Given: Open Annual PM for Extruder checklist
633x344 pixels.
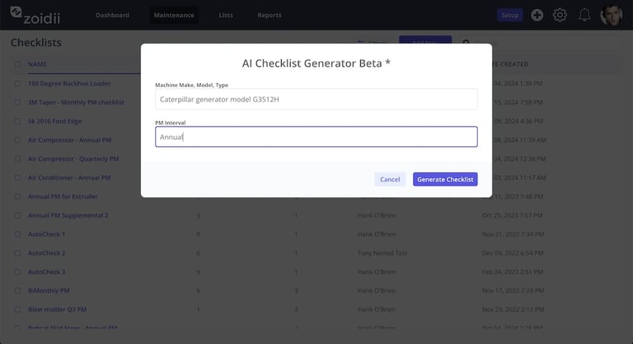Looking at the screenshot, I should tap(63, 197).
